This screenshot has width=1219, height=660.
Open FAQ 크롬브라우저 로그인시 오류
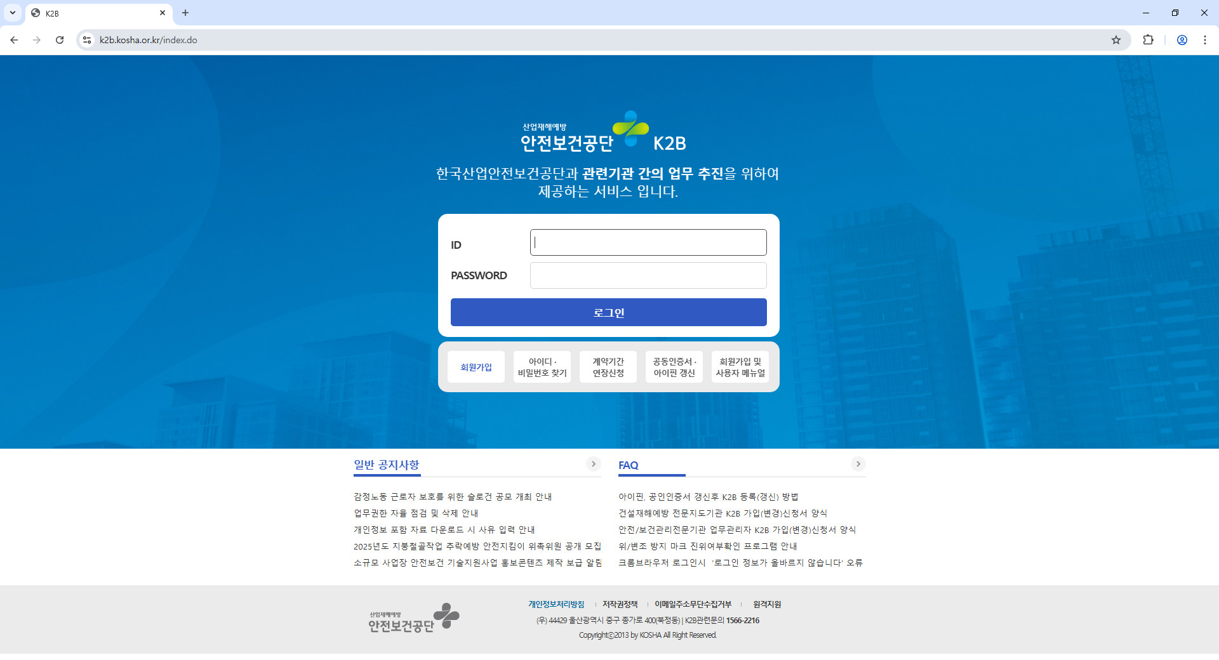point(741,563)
